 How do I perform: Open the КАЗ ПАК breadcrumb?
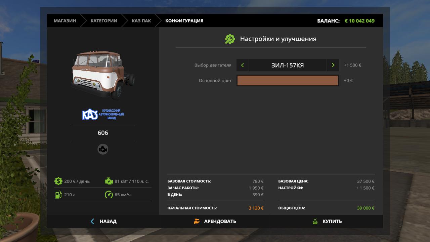141,21
